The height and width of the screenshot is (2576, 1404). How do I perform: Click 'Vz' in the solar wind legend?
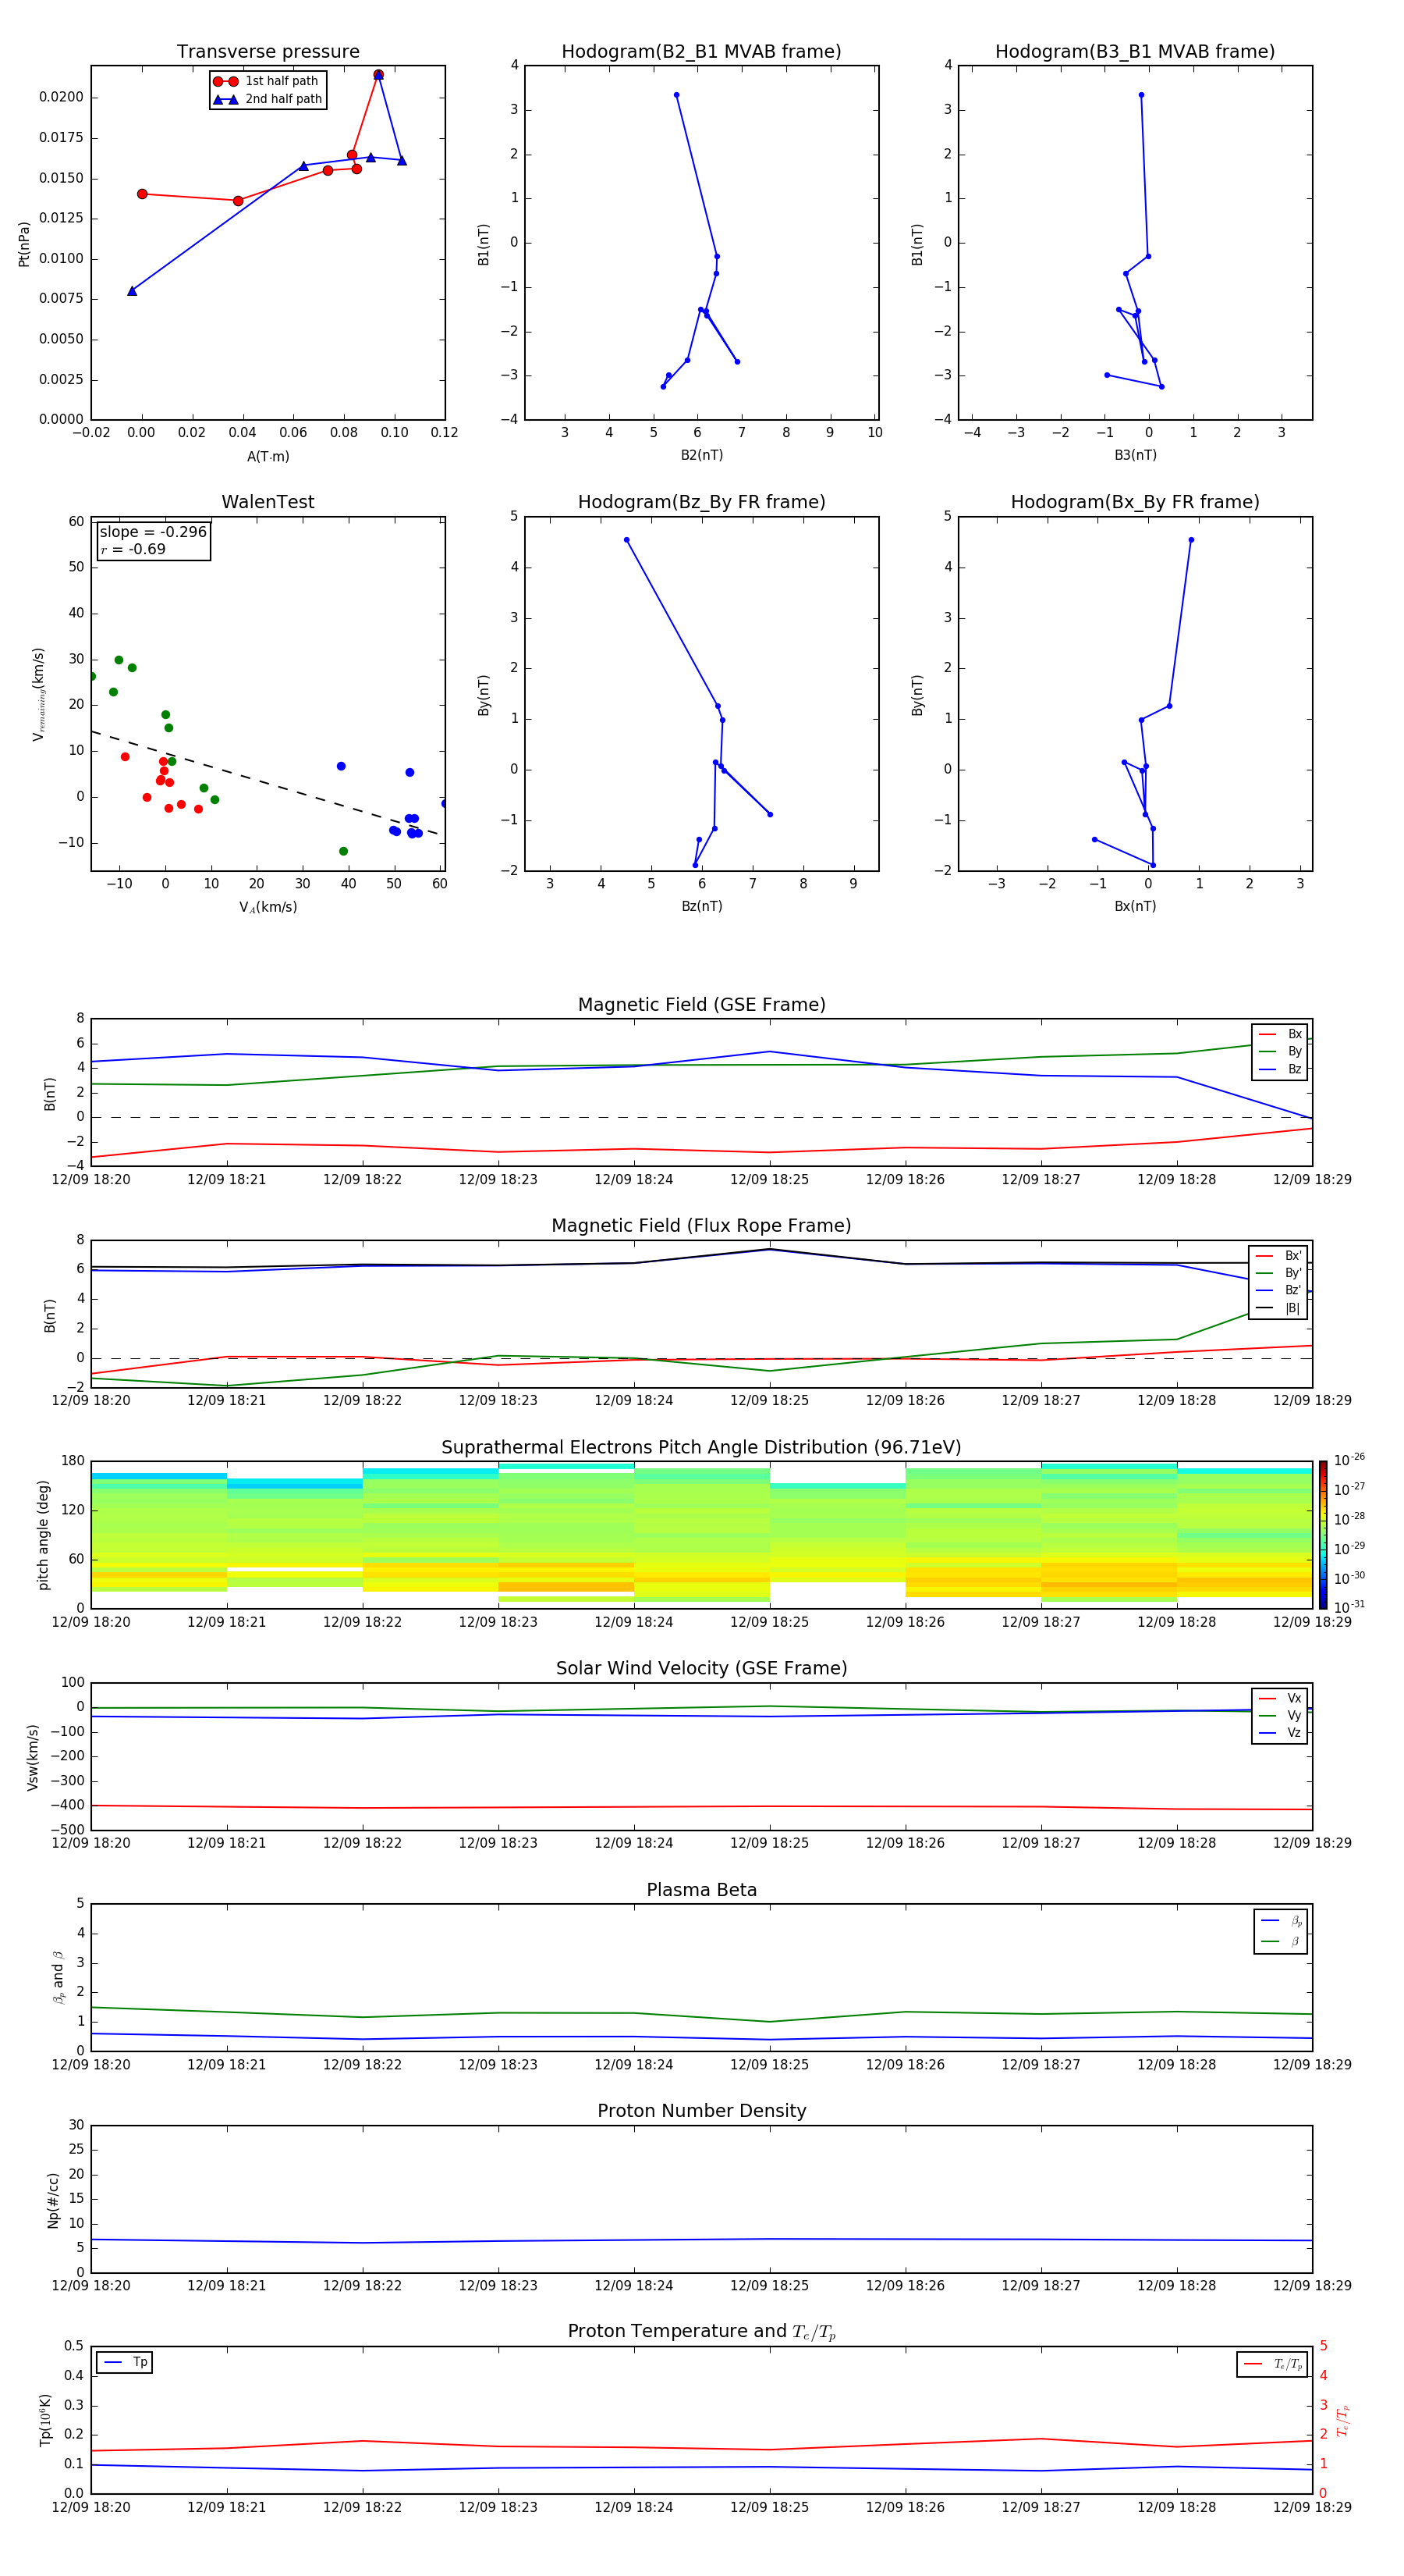pos(1294,1732)
